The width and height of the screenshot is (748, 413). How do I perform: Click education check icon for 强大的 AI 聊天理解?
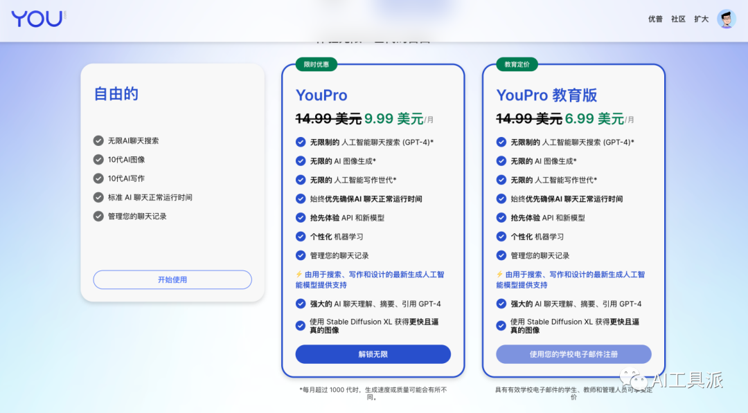tap(501, 304)
